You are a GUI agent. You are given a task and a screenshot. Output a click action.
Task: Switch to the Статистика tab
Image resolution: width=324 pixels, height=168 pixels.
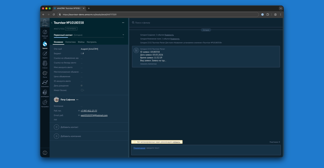click(x=70, y=42)
